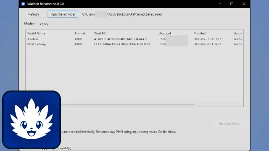Sort by World Name column header

(x=36, y=33)
